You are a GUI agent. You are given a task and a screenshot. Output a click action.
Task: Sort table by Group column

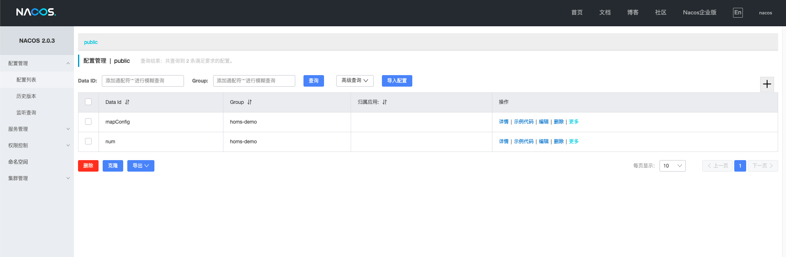250,102
